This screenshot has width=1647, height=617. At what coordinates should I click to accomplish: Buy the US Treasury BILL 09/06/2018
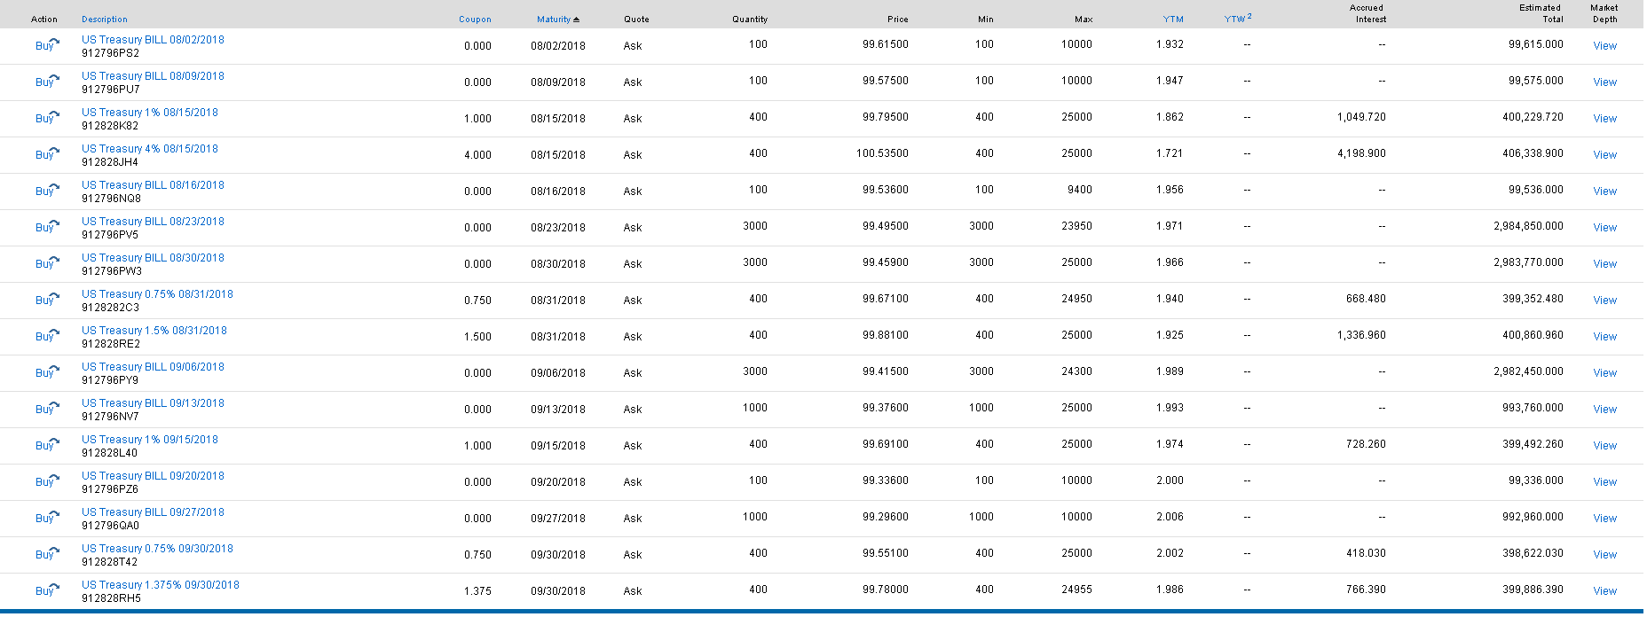(46, 372)
